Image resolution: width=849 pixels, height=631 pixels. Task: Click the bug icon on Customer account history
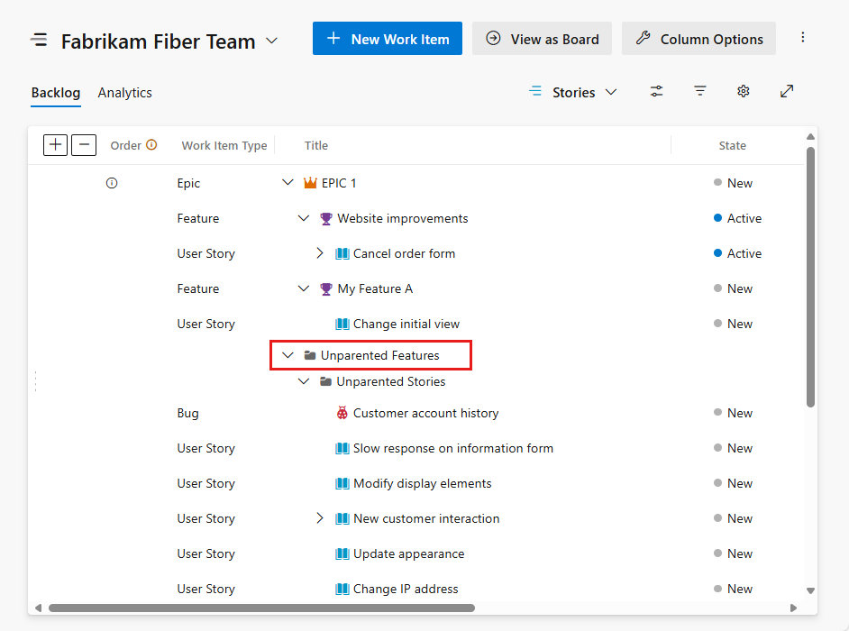point(344,412)
